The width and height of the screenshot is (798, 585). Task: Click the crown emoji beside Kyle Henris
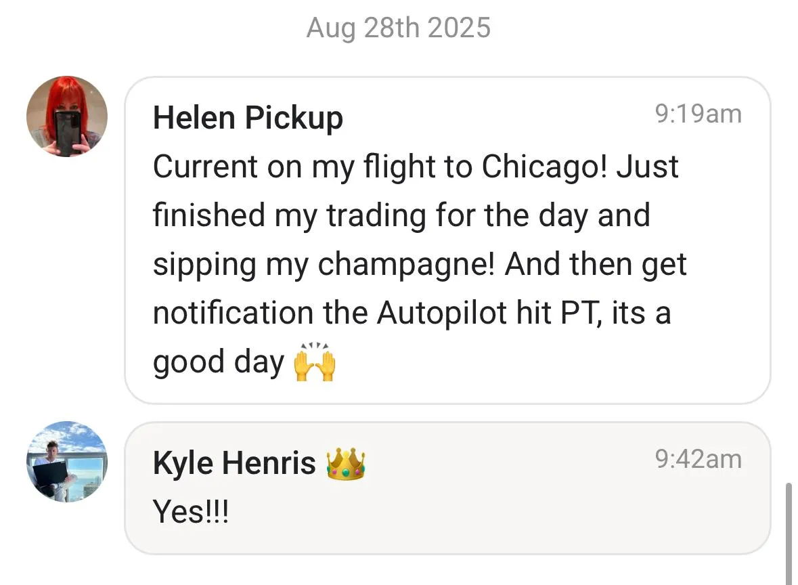346,464
